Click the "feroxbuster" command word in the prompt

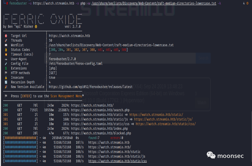pos(18,3)
